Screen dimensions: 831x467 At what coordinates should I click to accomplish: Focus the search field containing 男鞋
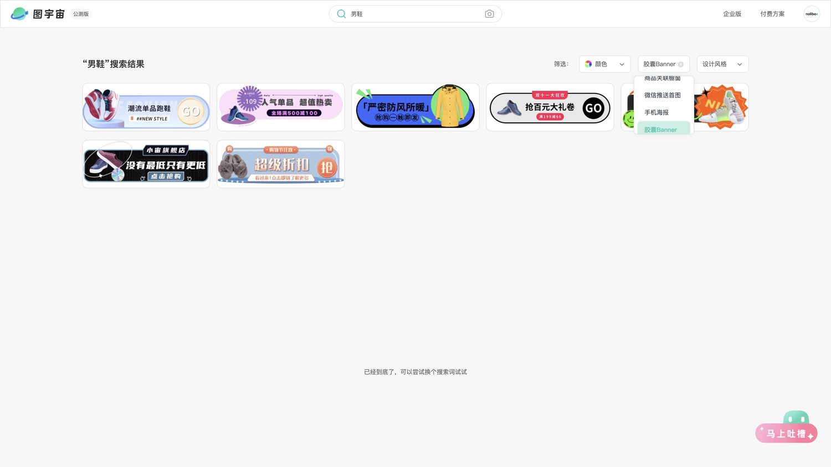pos(416,14)
